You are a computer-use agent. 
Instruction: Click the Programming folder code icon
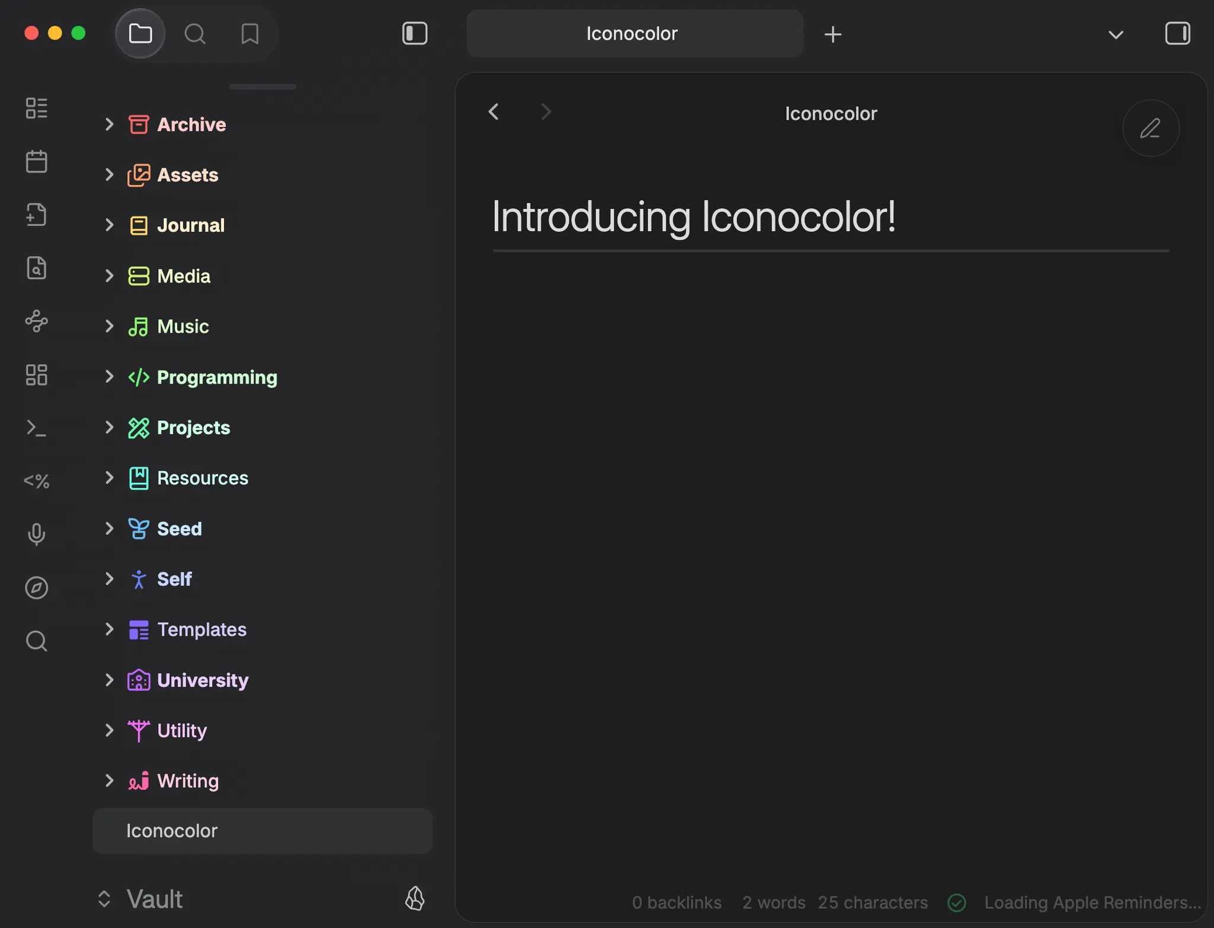click(139, 377)
